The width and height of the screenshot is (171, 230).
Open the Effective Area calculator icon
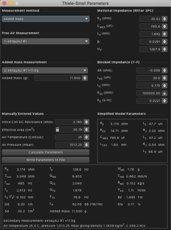(57, 130)
